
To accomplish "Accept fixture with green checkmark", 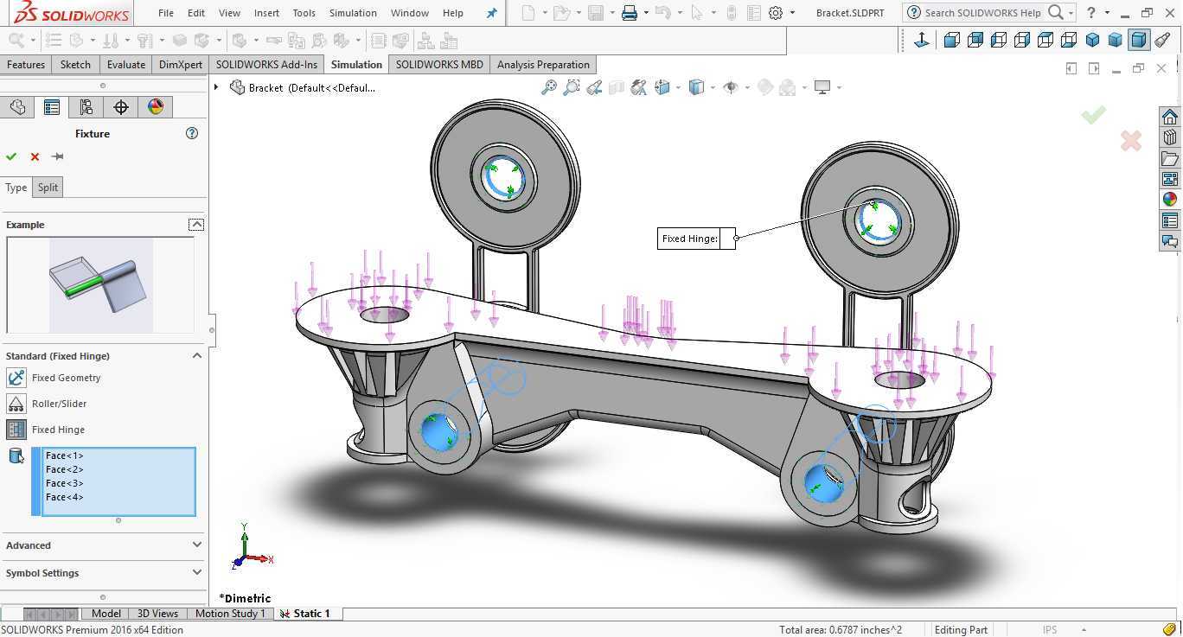I will [11, 156].
